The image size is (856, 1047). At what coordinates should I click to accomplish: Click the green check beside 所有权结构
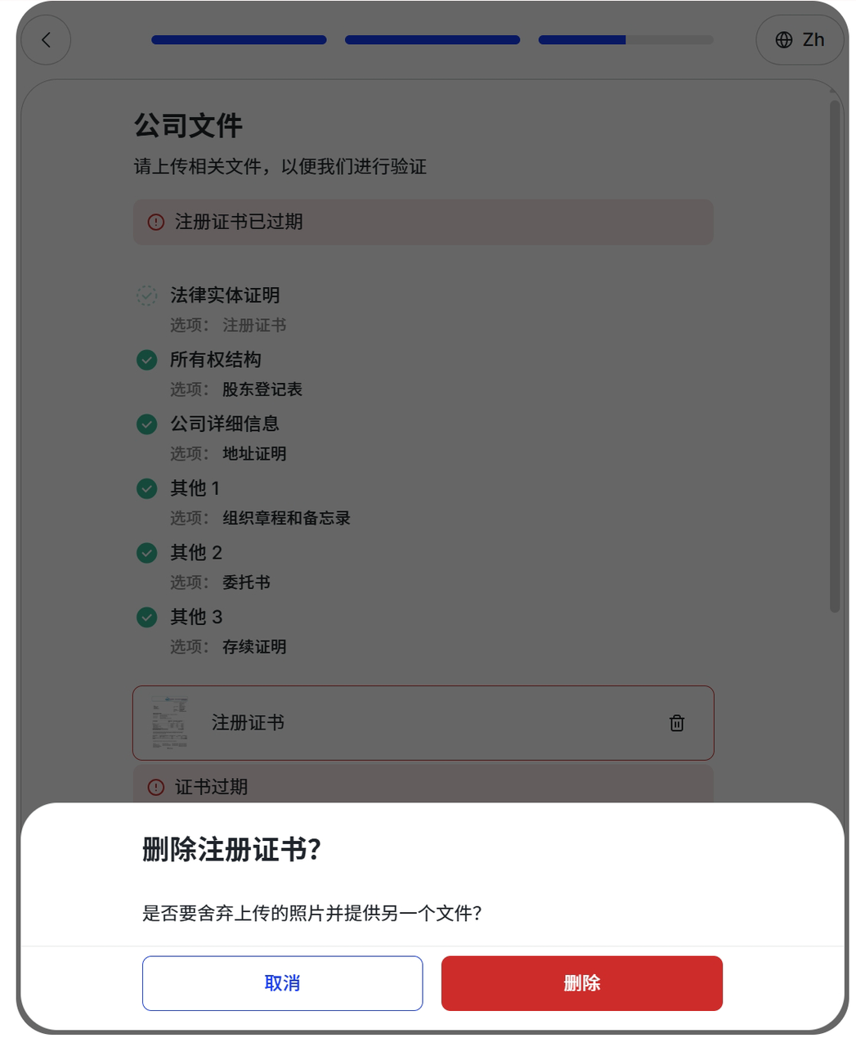146,360
